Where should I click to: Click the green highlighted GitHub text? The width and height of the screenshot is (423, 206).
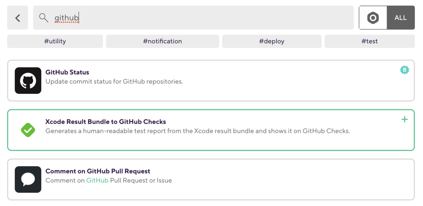[x=97, y=180]
